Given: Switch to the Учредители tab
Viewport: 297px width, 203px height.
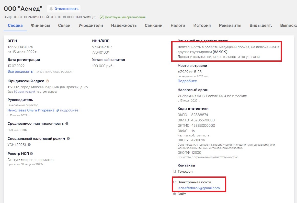Looking at the screenshot, I should 91,26.
